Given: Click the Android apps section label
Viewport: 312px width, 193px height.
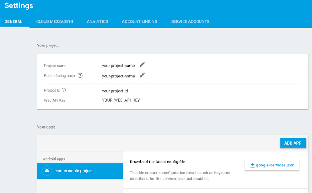Looking at the screenshot, I should [x=54, y=159].
